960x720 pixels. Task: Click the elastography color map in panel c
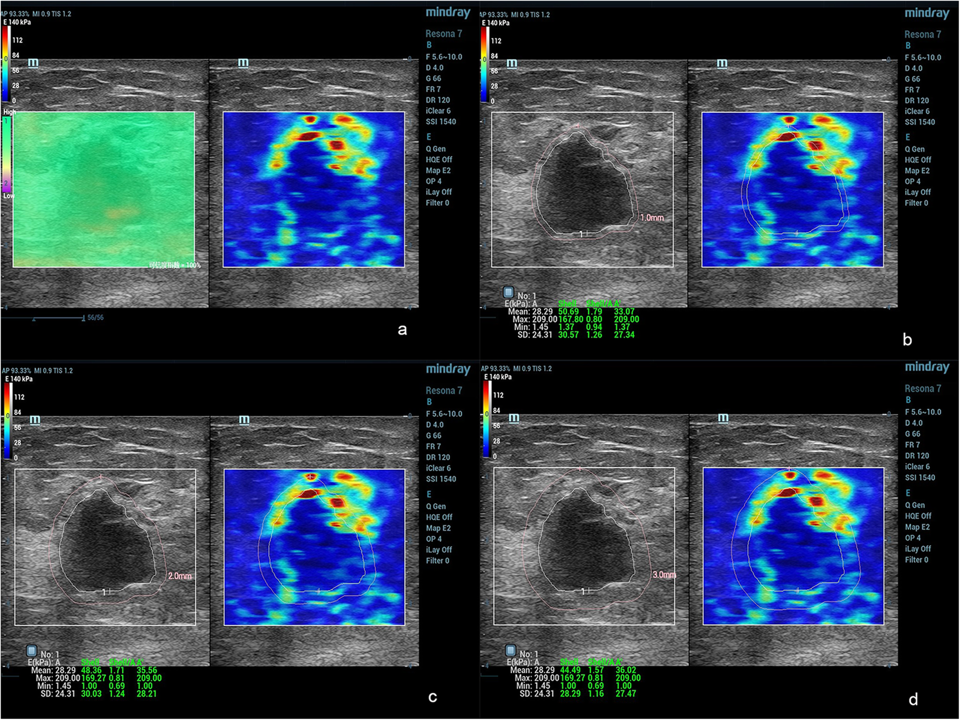pos(315,547)
